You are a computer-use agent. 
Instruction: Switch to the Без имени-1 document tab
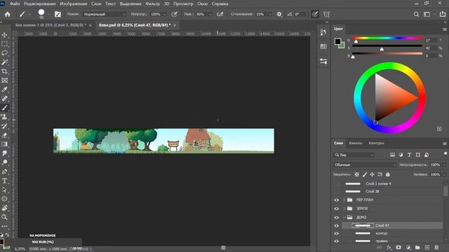pyautogui.click(x=51, y=25)
